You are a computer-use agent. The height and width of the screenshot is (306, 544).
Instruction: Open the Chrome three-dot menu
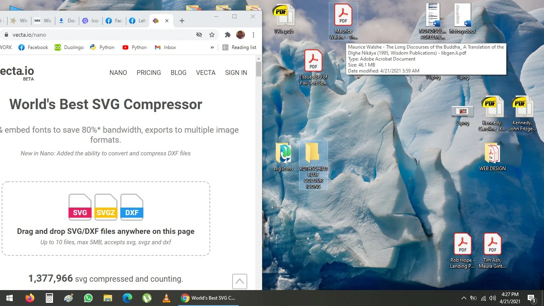click(253, 35)
